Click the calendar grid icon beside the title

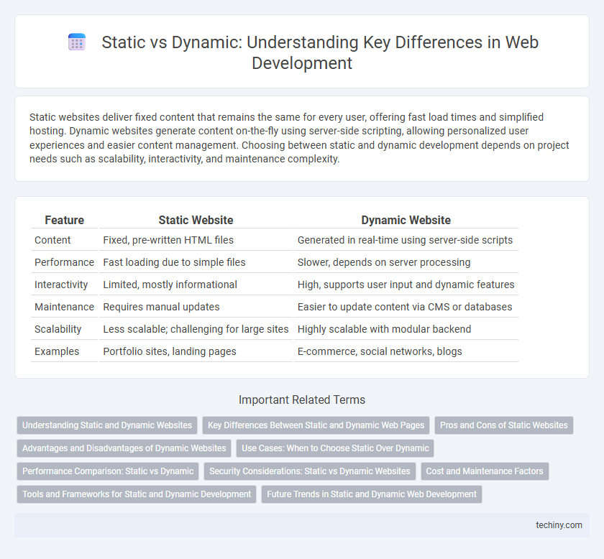point(77,42)
